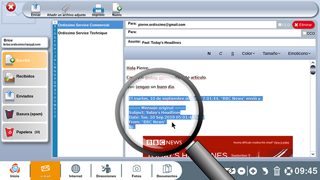
Task: Click the 09:45 clock
Action: [x=306, y=171]
